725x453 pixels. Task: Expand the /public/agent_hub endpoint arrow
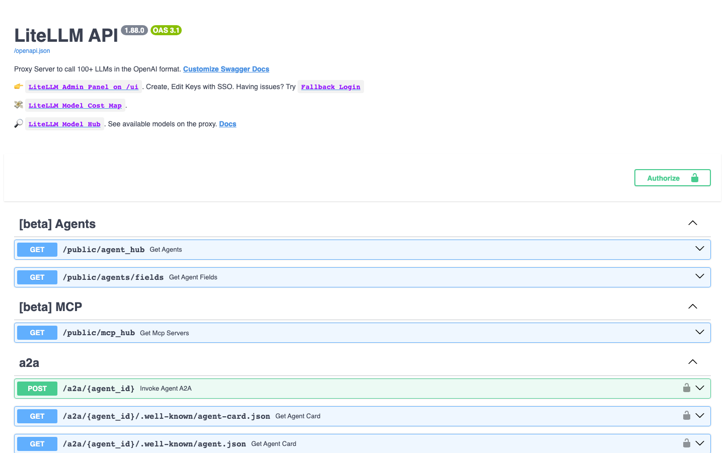(700, 249)
